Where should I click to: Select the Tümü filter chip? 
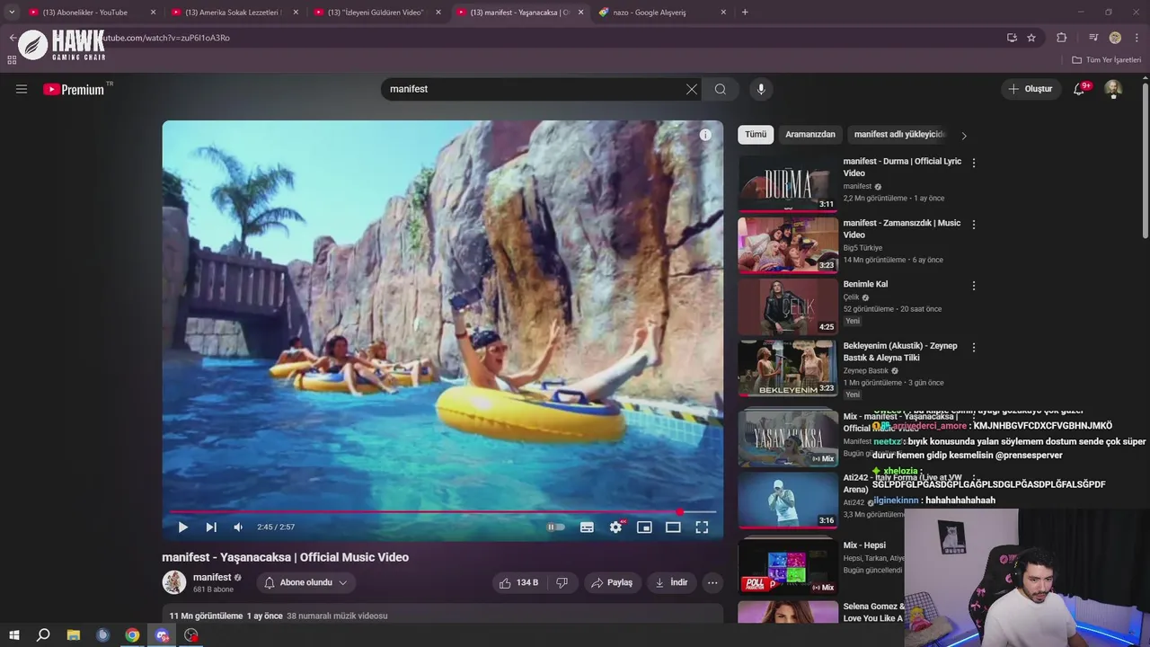(756, 135)
